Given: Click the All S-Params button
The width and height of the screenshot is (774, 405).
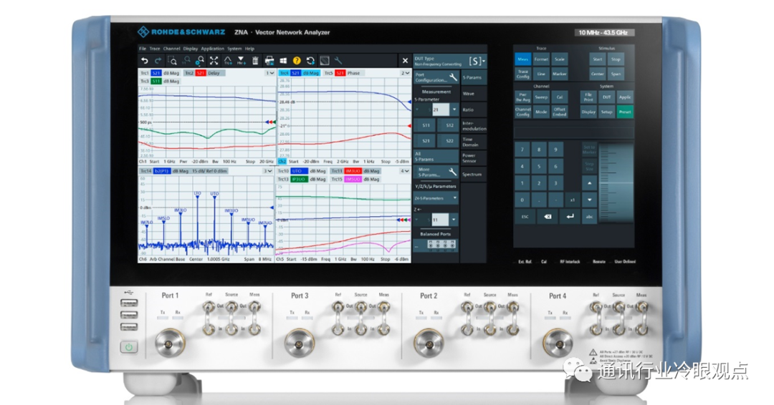Looking at the screenshot, I should [436, 157].
